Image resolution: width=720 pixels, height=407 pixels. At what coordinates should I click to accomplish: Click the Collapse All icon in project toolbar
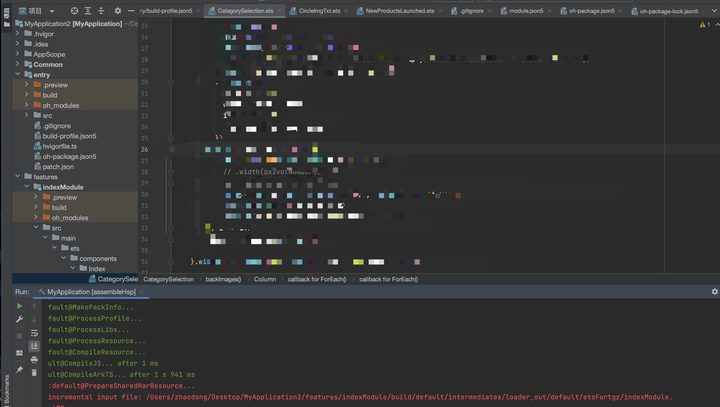(x=101, y=11)
